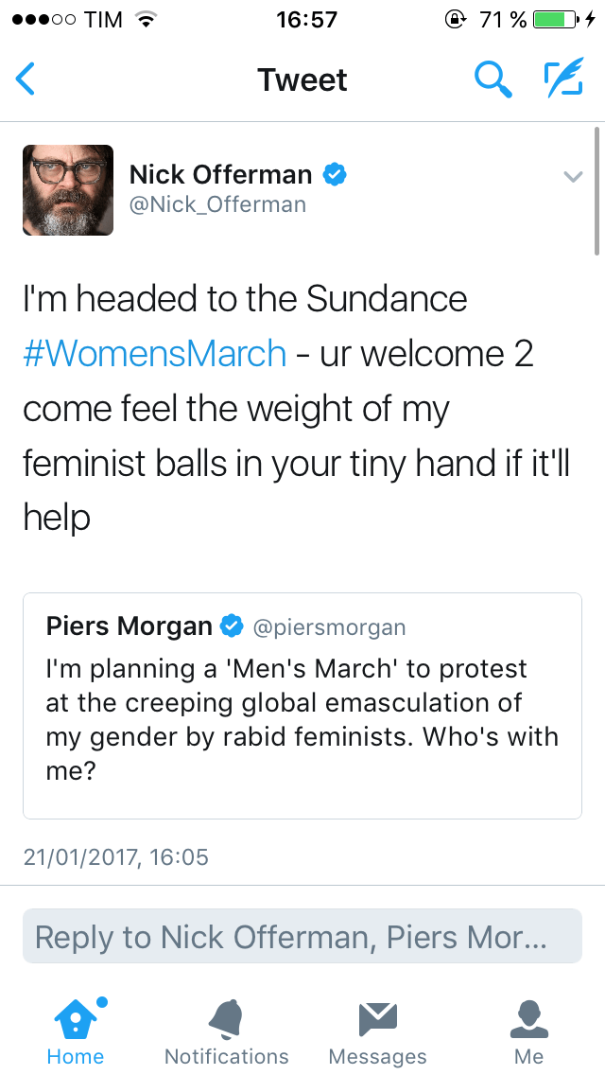This screenshot has height=1075, width=605.
Task: Tap Nick Offerman's blue verified badge
Action: coord(335,174)
